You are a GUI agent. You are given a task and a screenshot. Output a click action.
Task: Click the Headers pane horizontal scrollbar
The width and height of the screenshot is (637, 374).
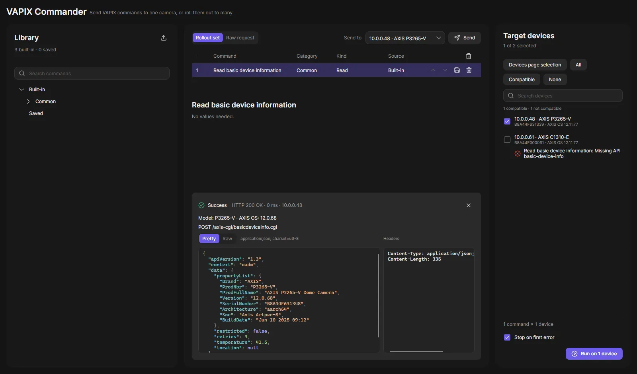click(416, 351)
